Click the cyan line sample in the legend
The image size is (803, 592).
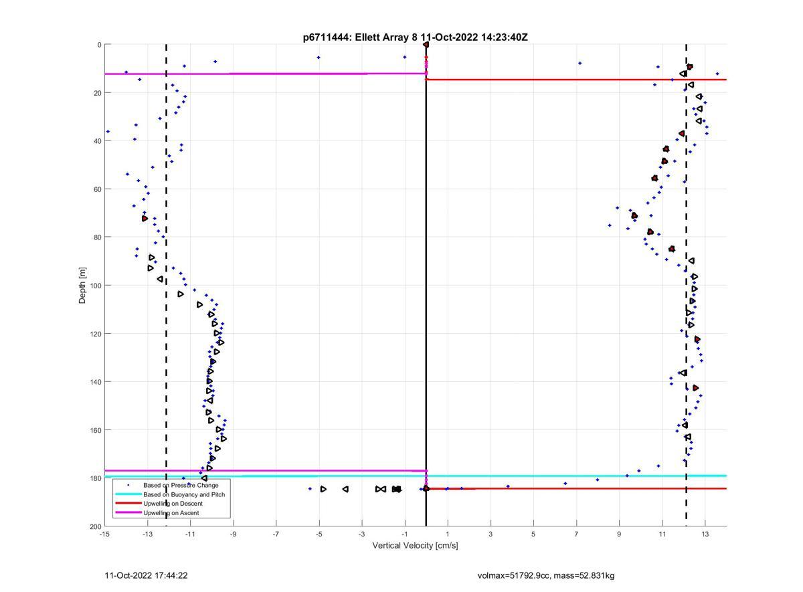128,494
